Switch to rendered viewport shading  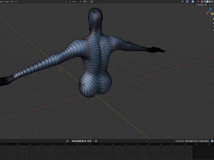tap(212, 2)
